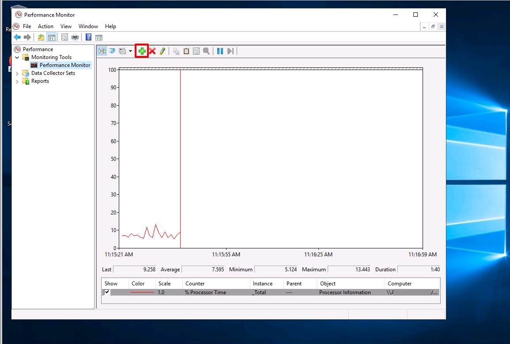Click the Duration field showing 1:40

click(419, 270)
